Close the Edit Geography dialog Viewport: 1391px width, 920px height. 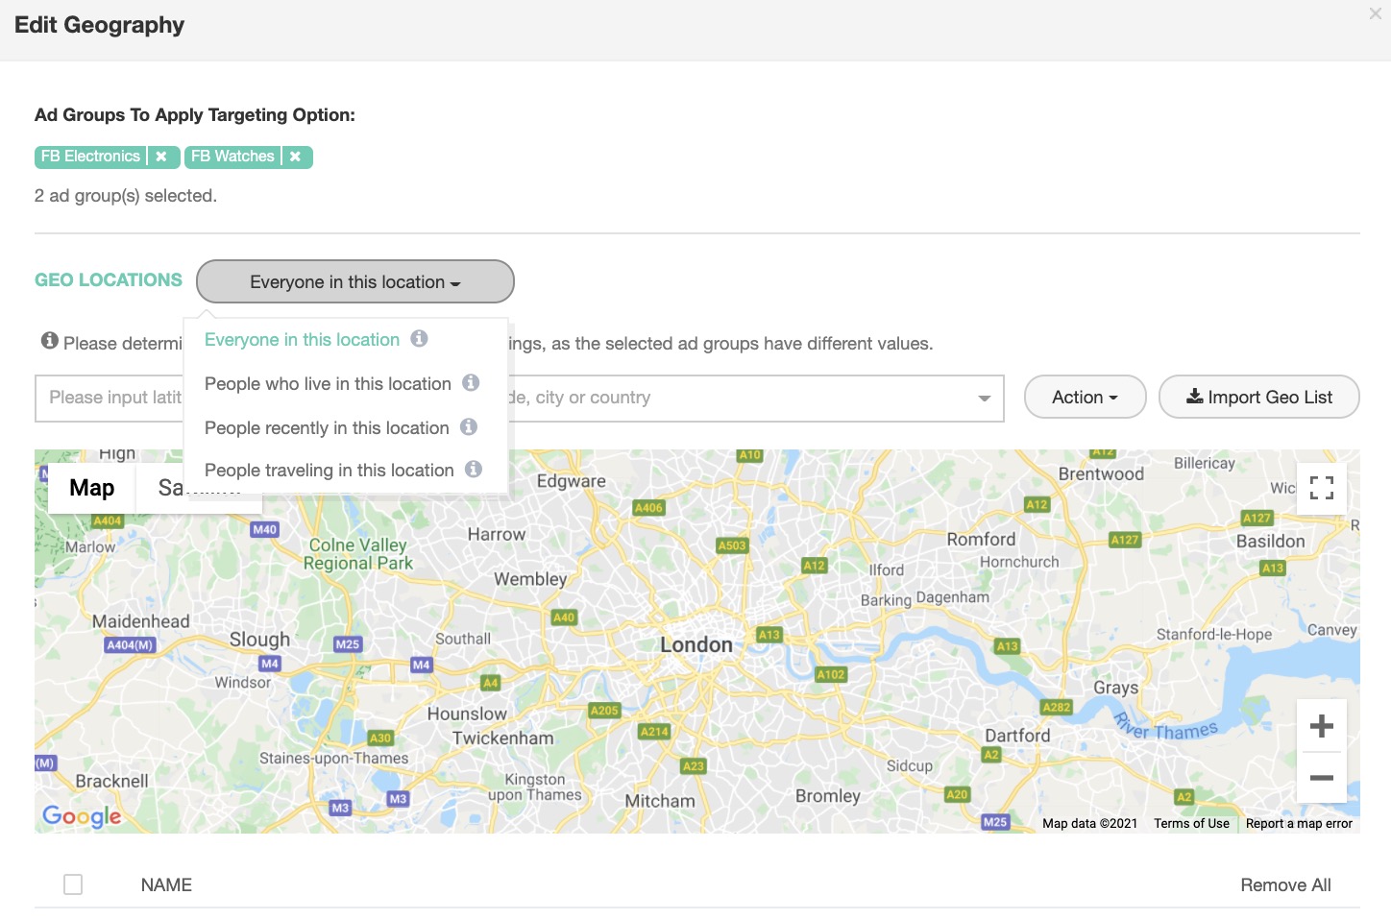(x=1375, y=14)
